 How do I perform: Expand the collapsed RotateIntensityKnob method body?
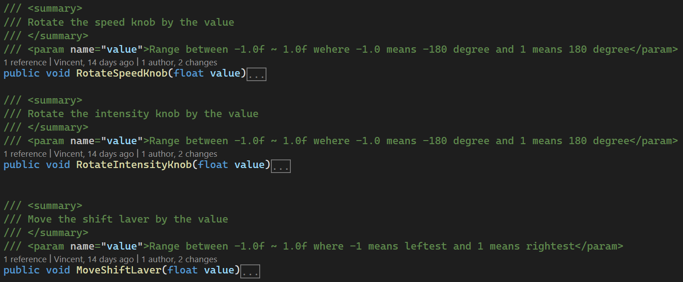coord(281,166)
